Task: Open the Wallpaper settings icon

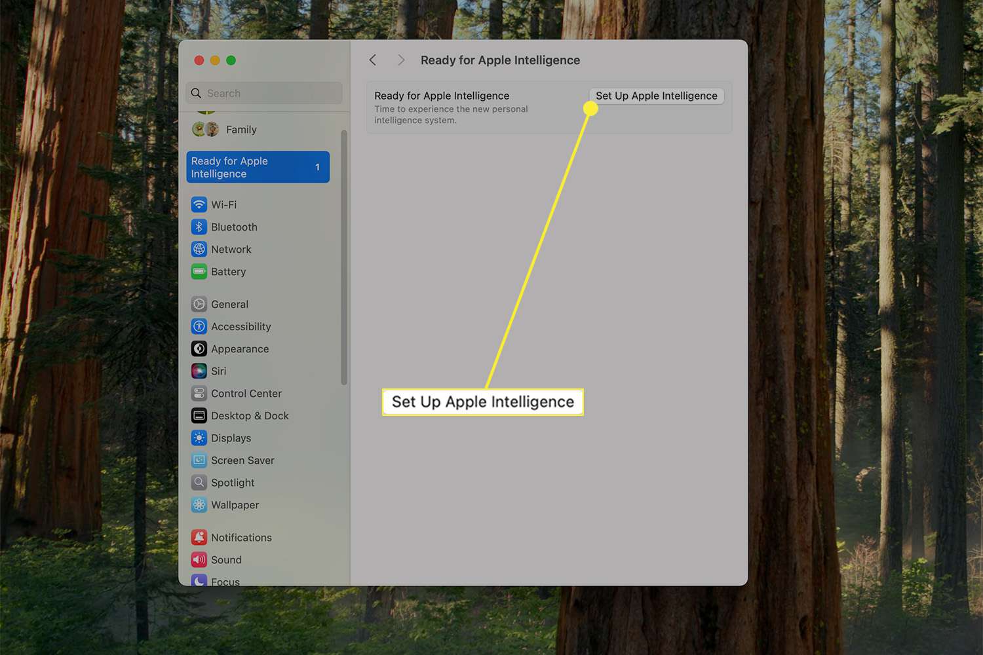Action: (199, 505)
